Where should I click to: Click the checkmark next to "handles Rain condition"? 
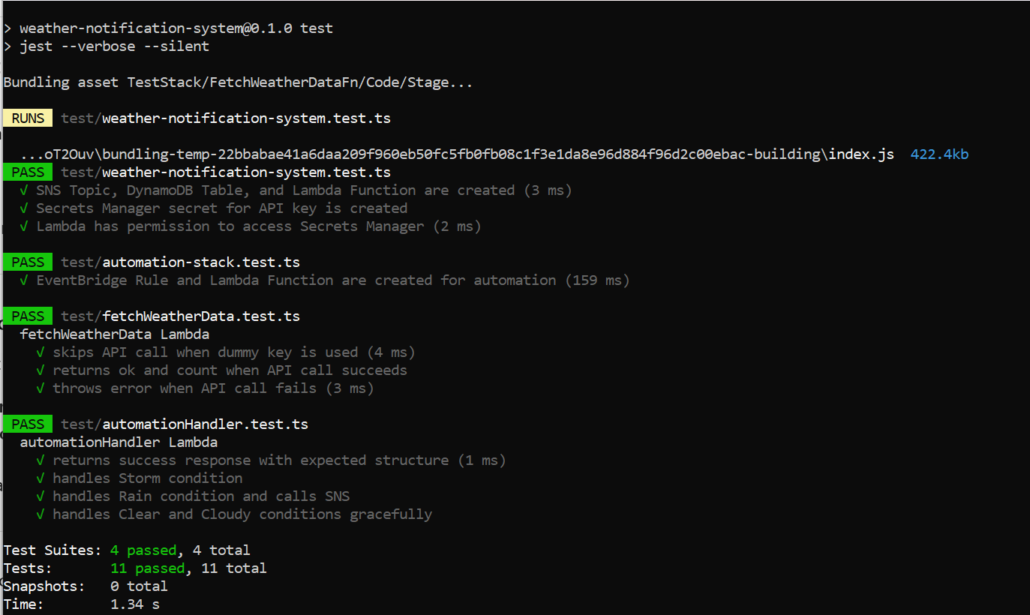(x=41, y=496)
